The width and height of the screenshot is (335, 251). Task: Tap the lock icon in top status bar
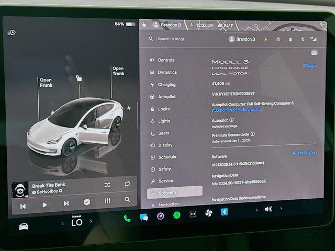(144, 25)
